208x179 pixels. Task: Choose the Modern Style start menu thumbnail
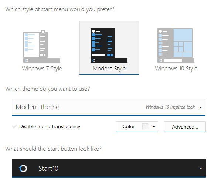pos(109,45)
